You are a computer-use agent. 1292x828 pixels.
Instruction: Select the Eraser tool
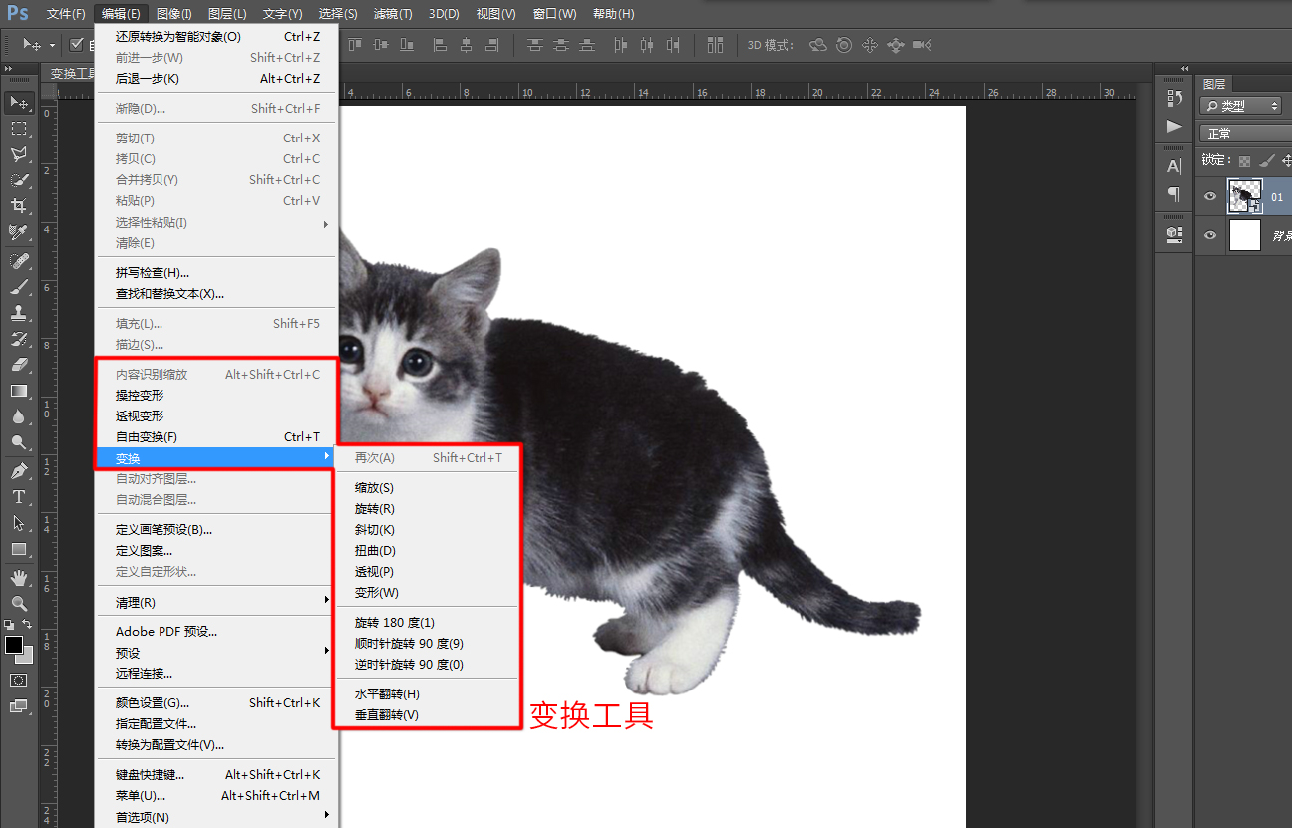click(x=19, y=365)
